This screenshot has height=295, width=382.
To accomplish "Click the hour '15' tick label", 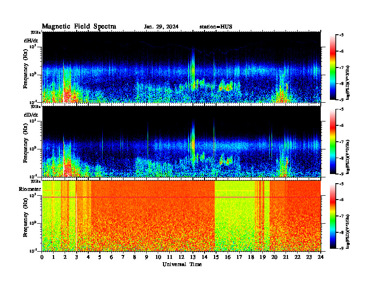I will point(216,257).
